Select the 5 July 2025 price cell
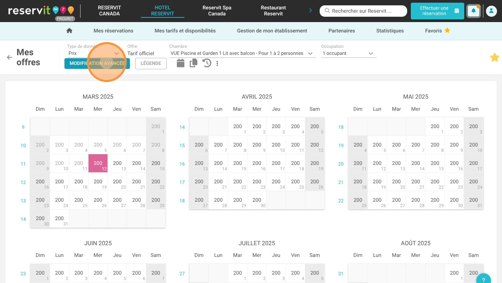The image size is (502, 283). pos(315,273)
